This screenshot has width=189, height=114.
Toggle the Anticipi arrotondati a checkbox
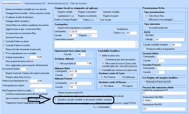(x=3, y=57)
